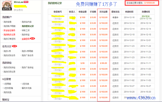
Task: Click the user avatar to change profile picture
Action: (7, 5)
